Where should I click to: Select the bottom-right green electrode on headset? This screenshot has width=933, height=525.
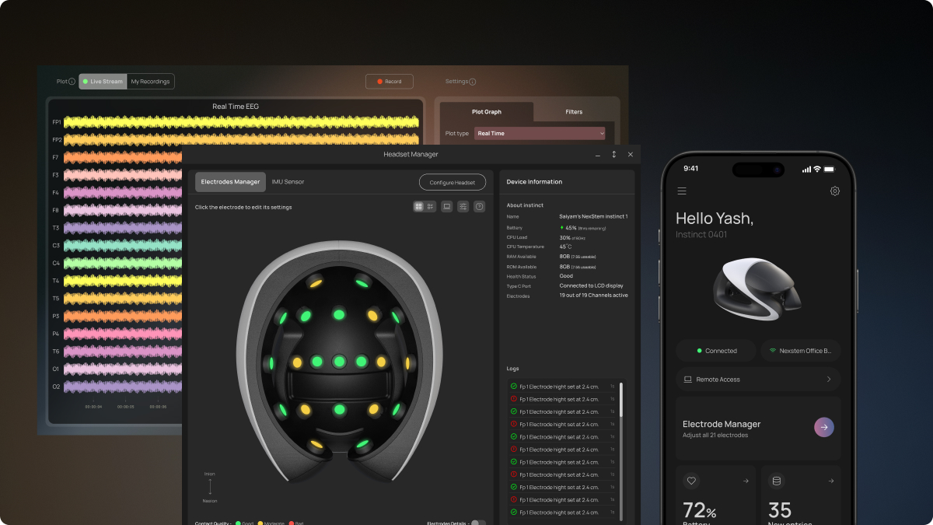(x=362, y=444)
